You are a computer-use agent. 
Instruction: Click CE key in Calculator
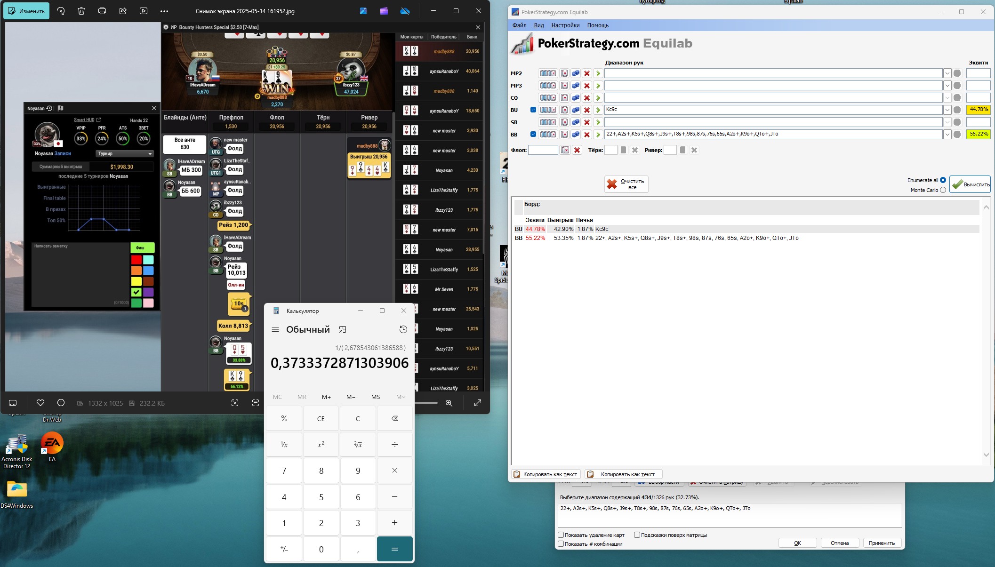321,418
